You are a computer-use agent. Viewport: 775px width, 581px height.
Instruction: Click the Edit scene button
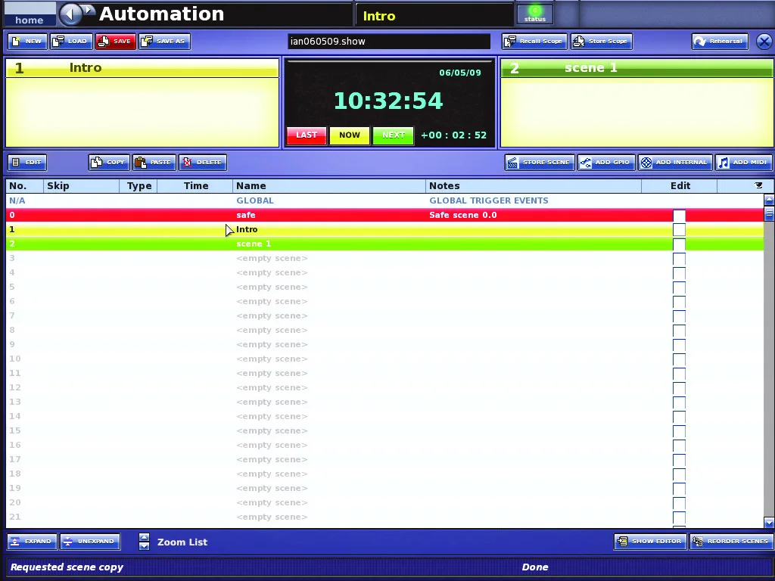coord(27,163)
